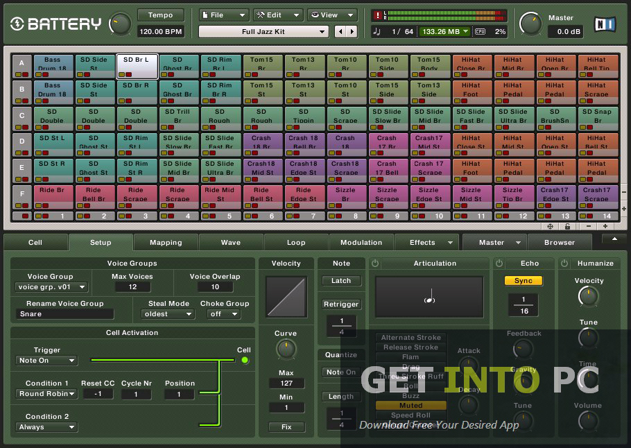Viewport: 631px width, 448px height.
Task: Open the View menu dropdown
Action: pyautogui.click(x=332, y=15)
